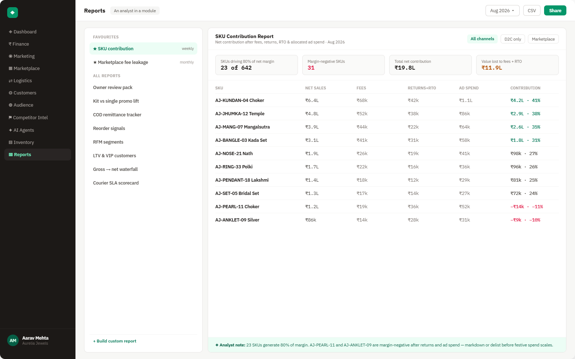
Task: Go to the Finance section
Action: click(38, 44)
